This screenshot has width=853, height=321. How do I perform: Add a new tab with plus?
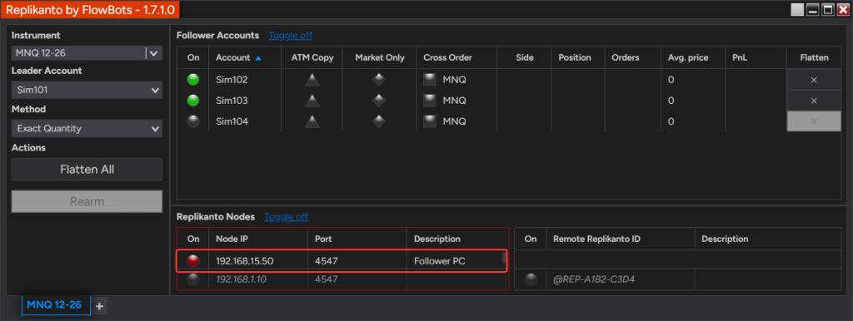(99, 306)
